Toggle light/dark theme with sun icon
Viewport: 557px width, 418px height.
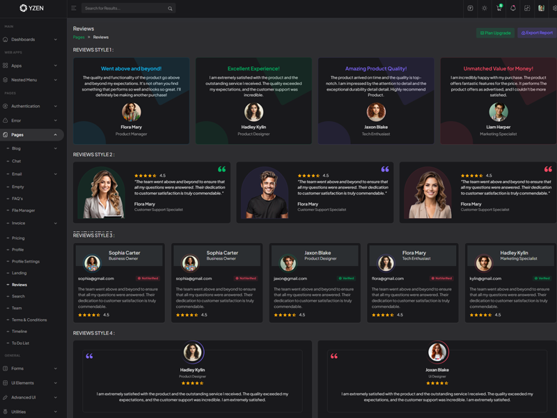point(485,8)
